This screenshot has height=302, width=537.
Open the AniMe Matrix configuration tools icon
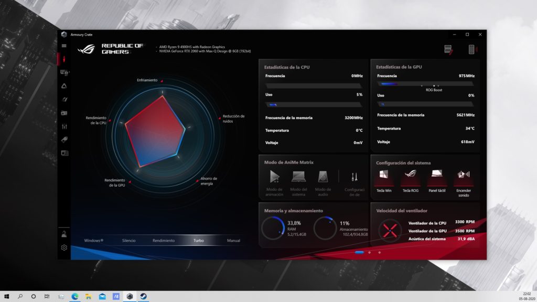(355, 177)
